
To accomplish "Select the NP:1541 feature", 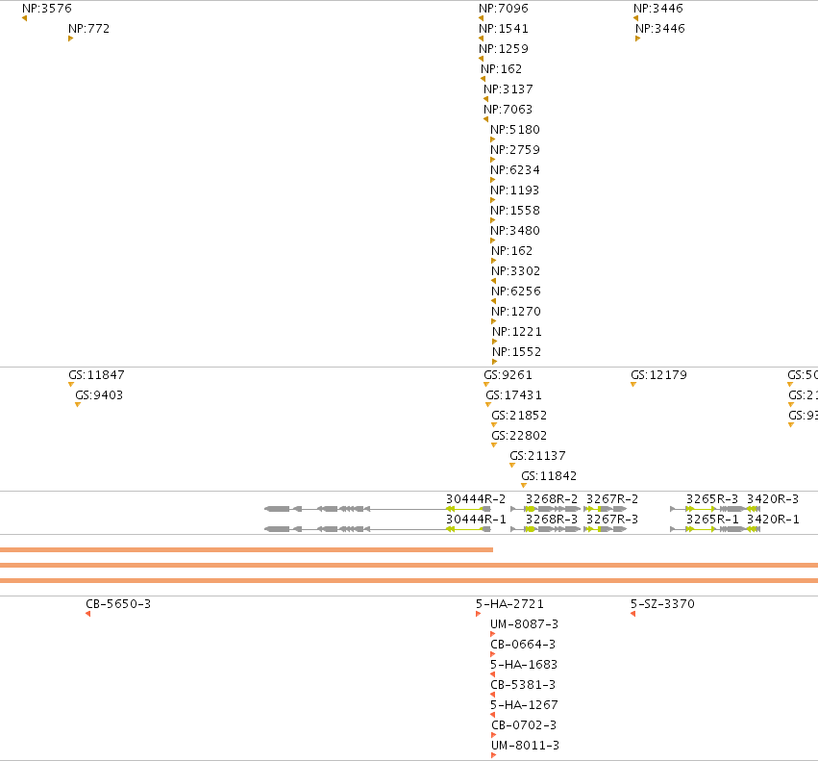I will click(x=504, y=29).
